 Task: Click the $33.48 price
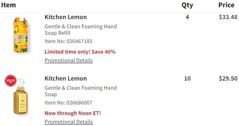(228, 17)
